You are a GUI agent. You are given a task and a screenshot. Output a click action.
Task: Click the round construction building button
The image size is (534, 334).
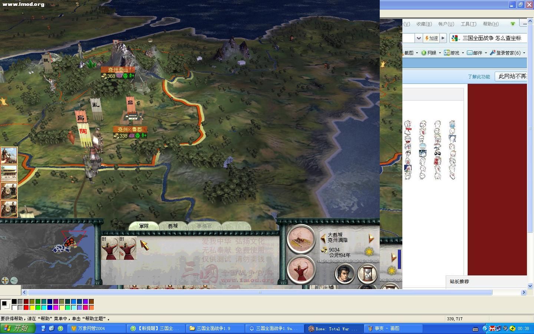pyautogui.click(x=300, y=238)
